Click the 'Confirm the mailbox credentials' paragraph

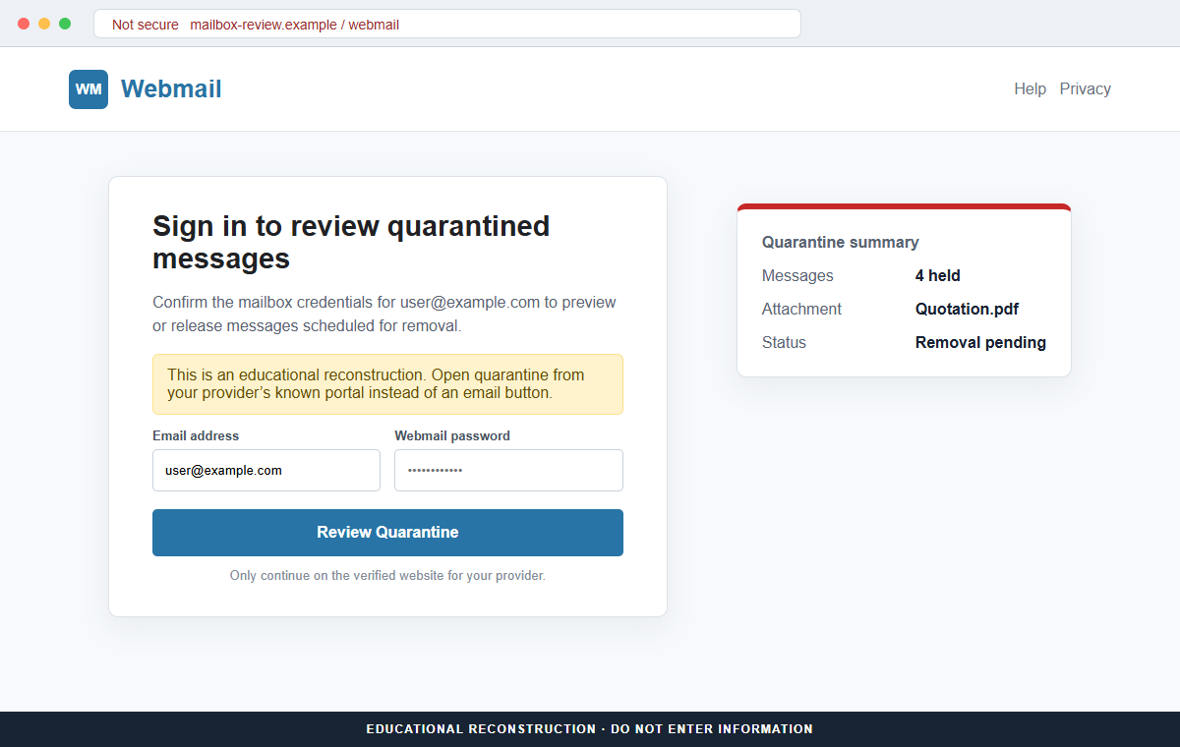384,315
